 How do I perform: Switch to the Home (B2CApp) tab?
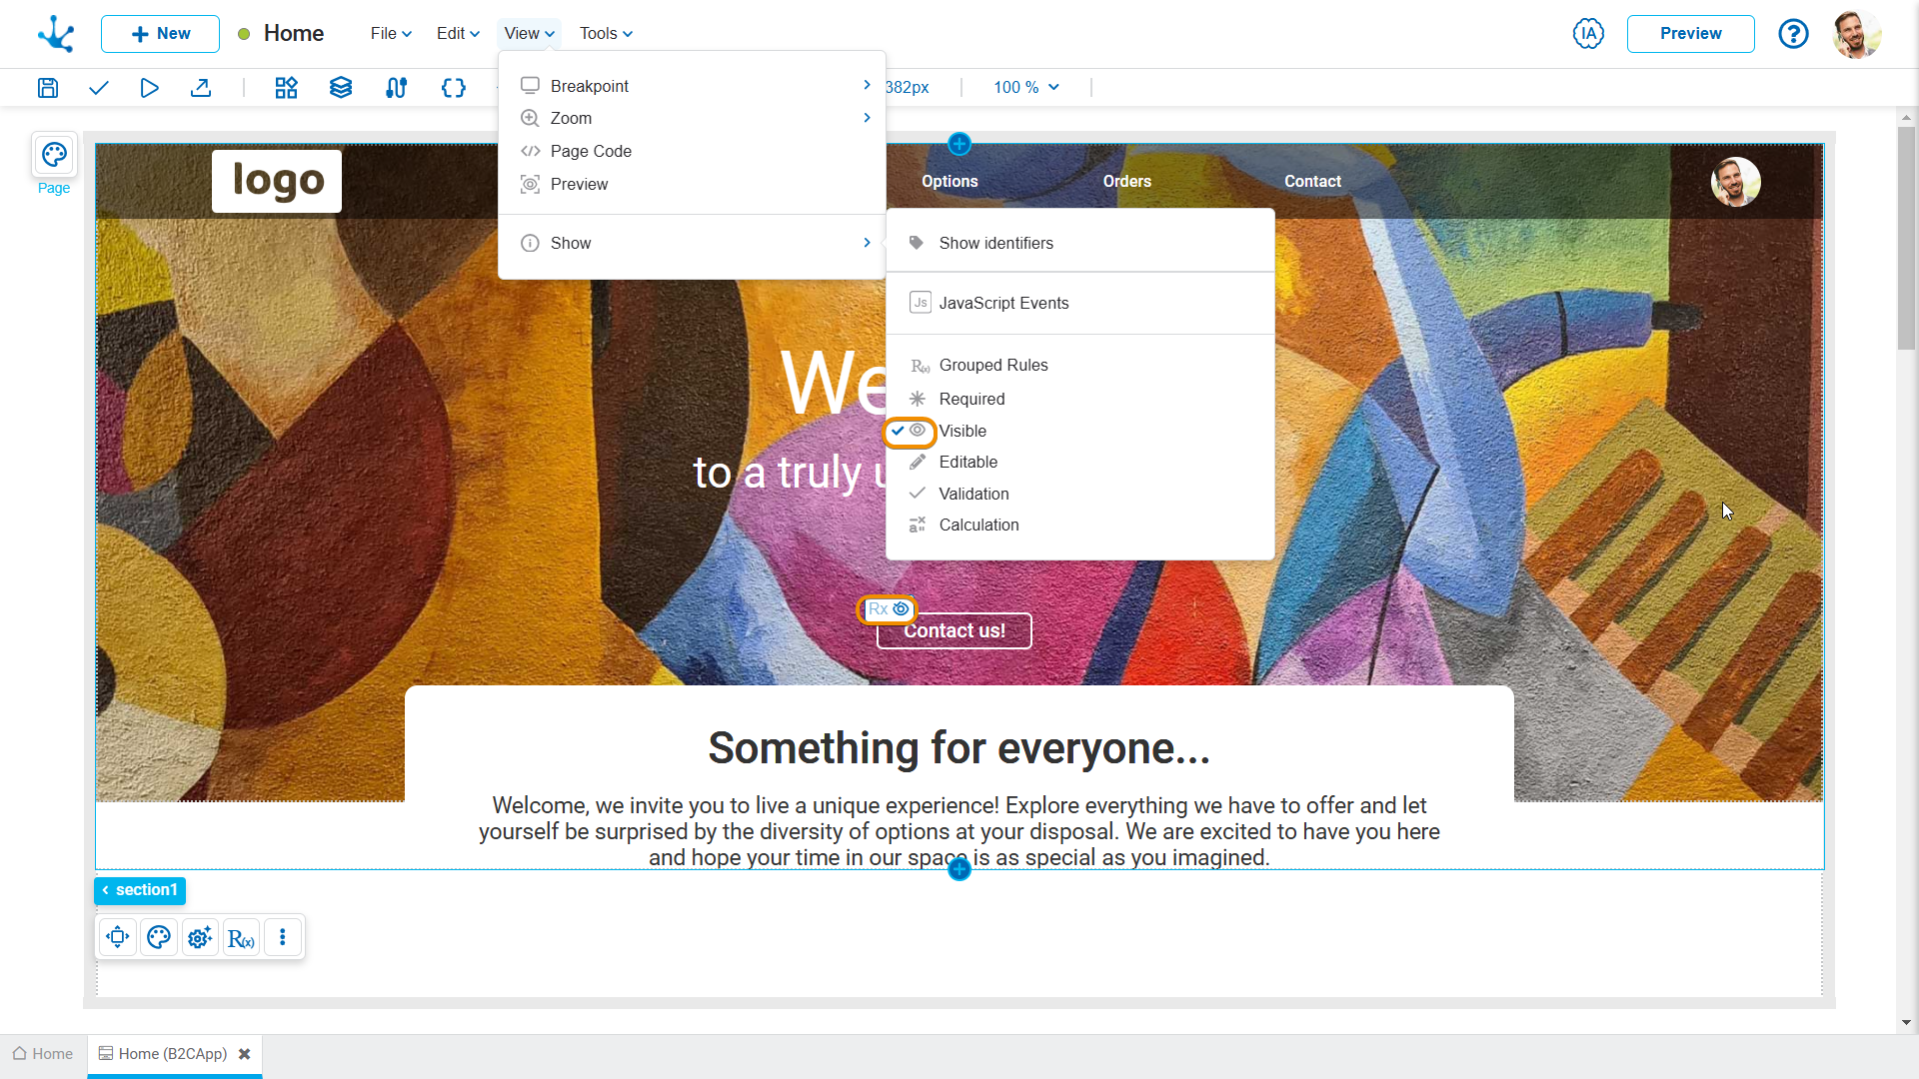coord(172,1054)
